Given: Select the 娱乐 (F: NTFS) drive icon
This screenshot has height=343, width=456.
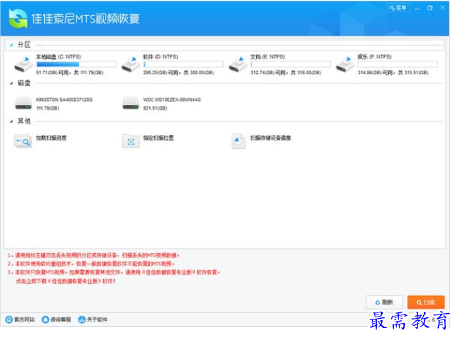Looking at the screenshot, I should [345, 64].
